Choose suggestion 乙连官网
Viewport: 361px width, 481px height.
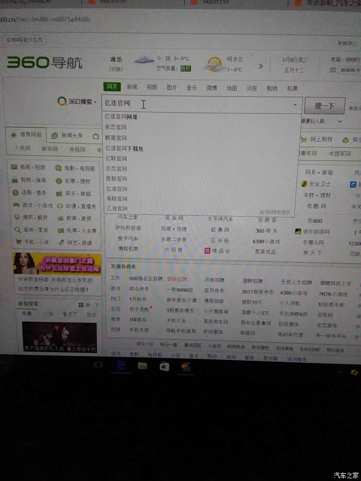click(x=117, y=208)
